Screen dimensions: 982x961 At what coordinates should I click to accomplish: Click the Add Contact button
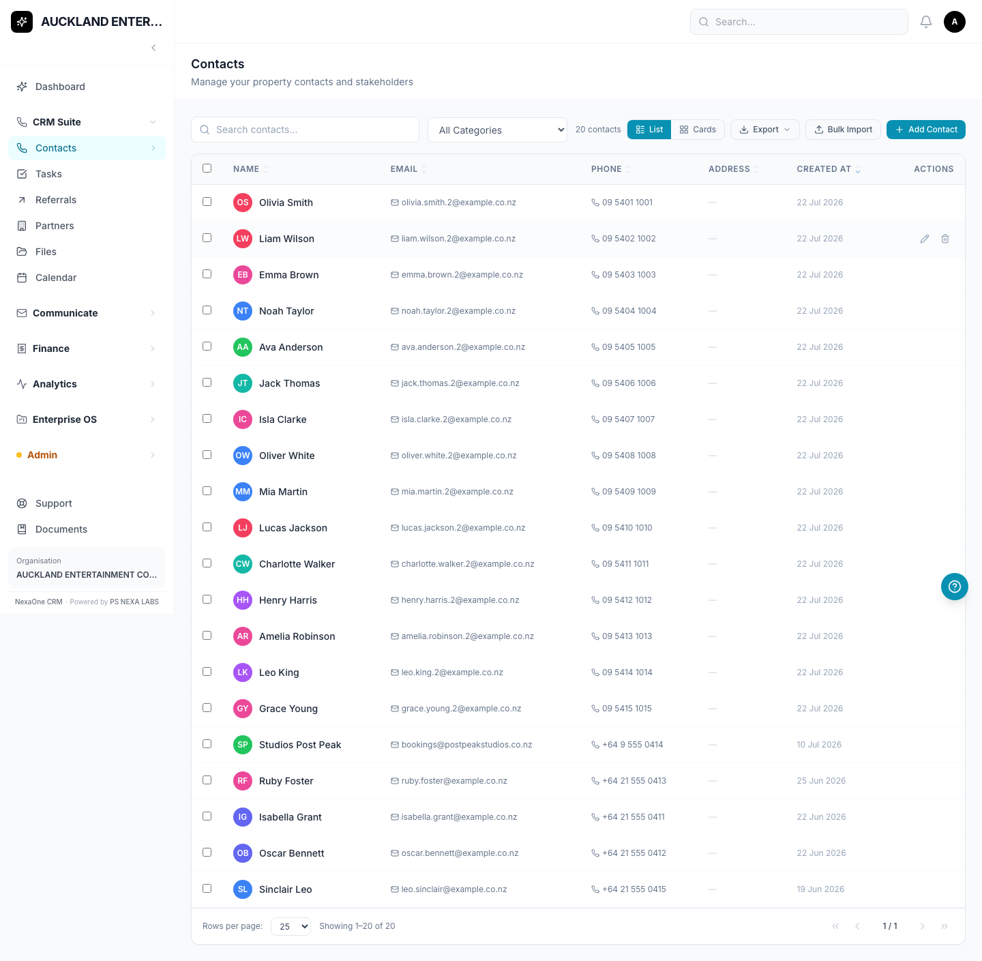pyautogui.click(x=926, y=130)
